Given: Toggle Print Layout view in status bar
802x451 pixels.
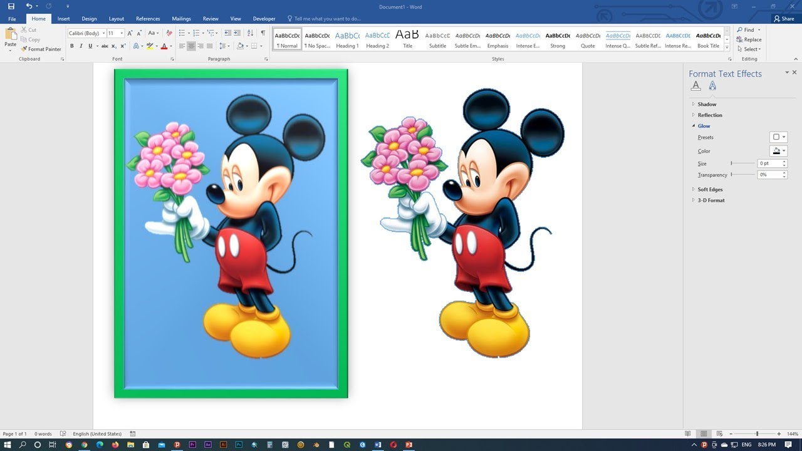Looking at the screenshot, I should [703, 433].
